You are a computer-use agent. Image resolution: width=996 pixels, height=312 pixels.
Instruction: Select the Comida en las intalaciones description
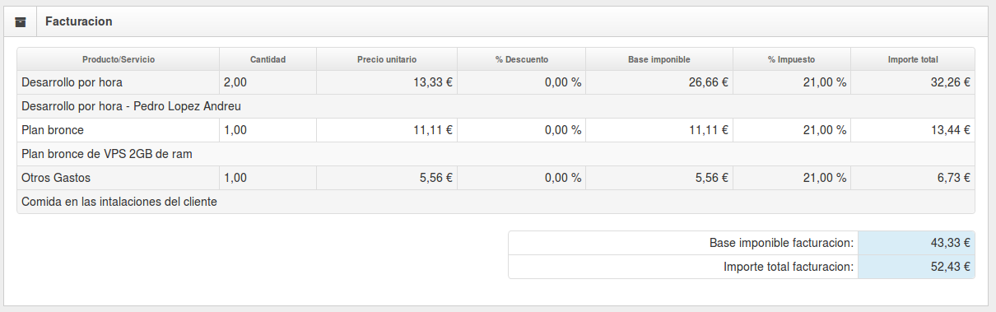pos(119,202)
